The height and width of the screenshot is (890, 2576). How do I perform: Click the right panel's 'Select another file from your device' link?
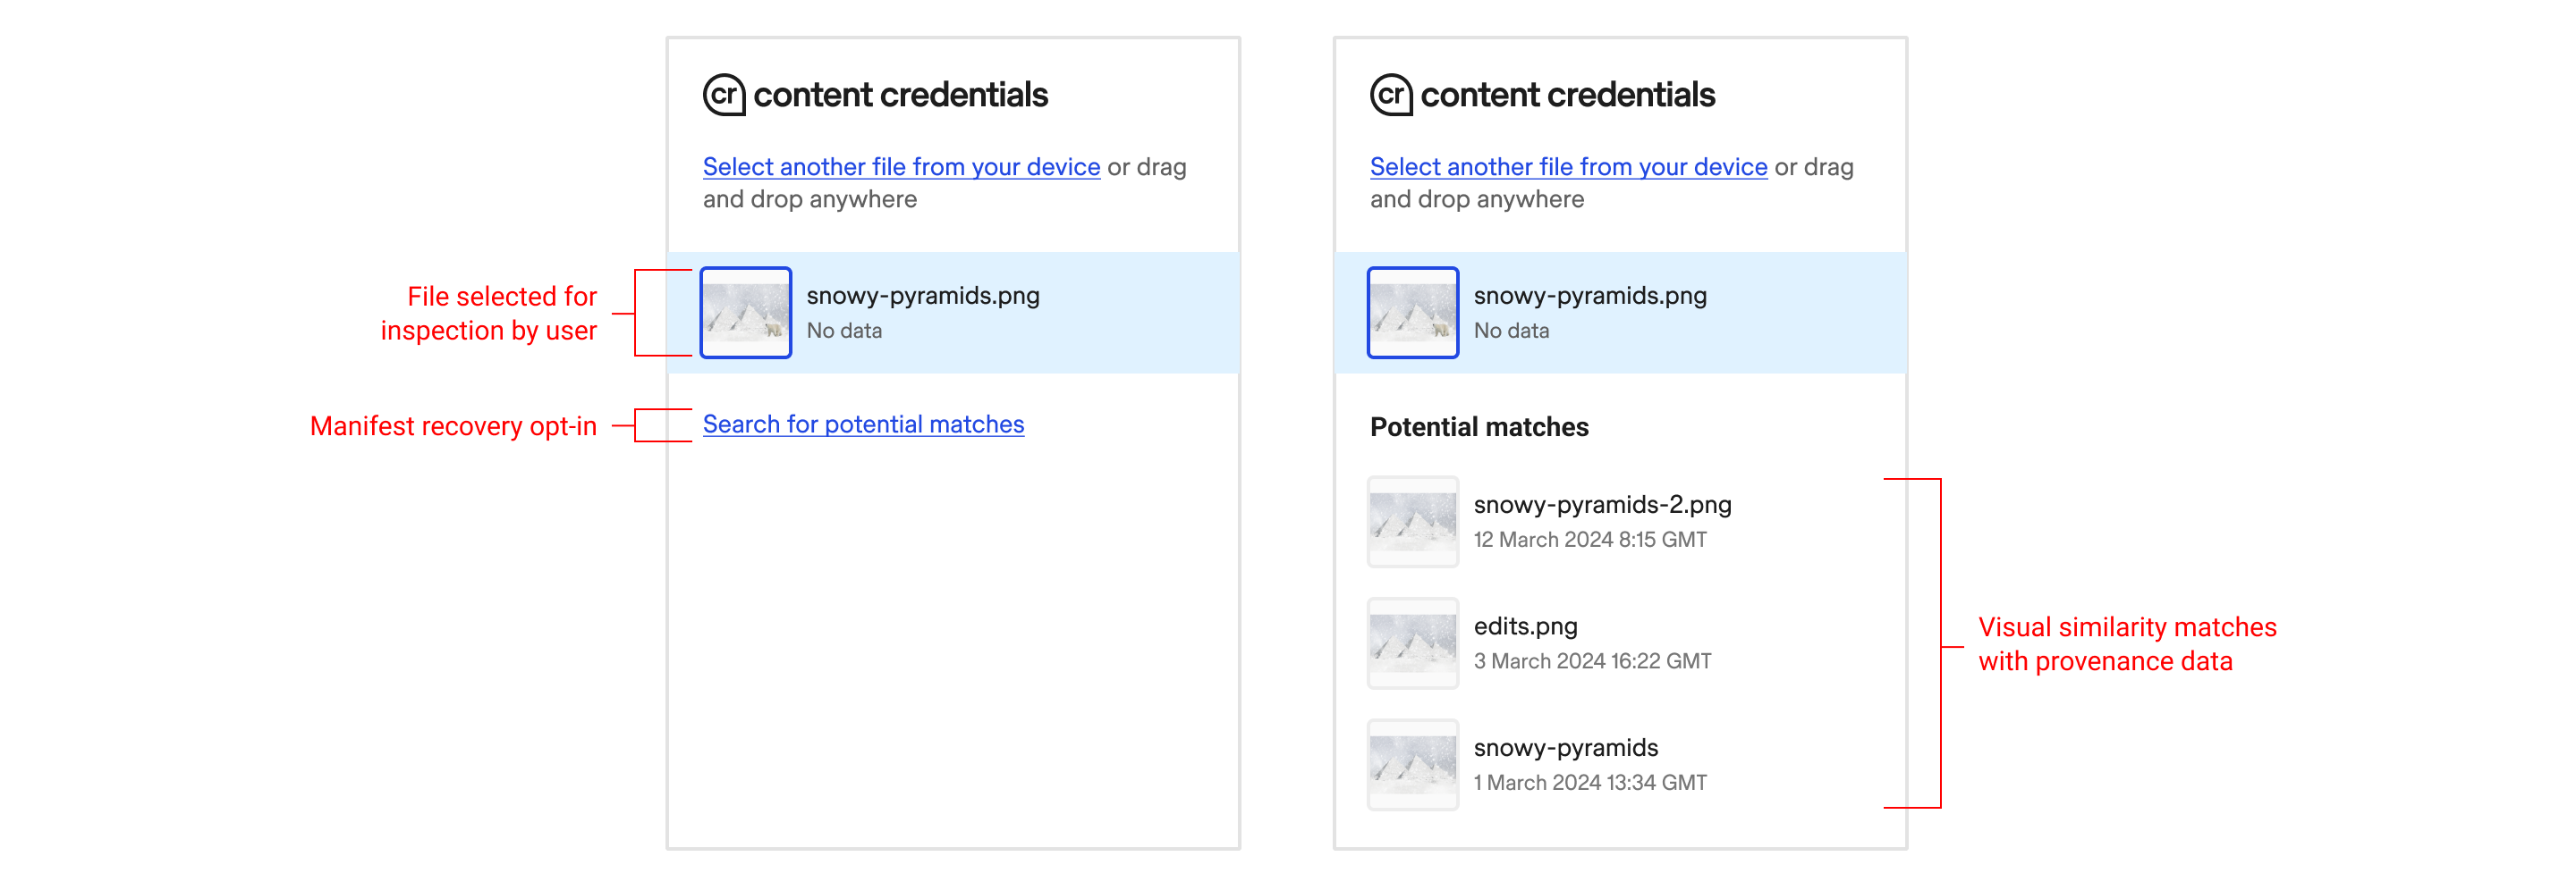[x=1568, y=167]
